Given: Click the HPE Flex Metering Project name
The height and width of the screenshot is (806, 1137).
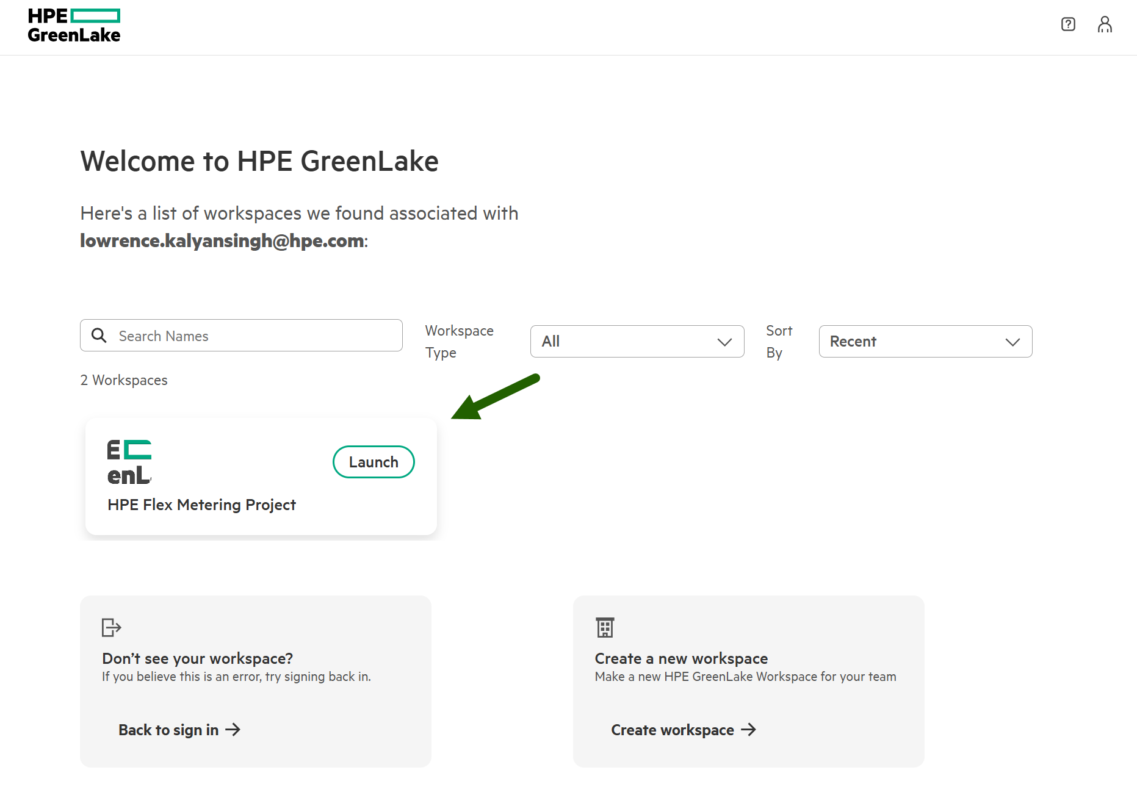Looking at the screenshot, I should coord(201,505).
